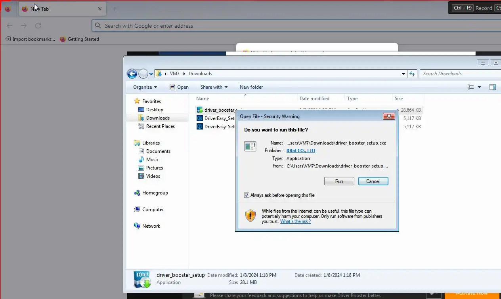
Task: Open the Explorer recent locations dropdown arrow
Action: (x=151, y=74)
